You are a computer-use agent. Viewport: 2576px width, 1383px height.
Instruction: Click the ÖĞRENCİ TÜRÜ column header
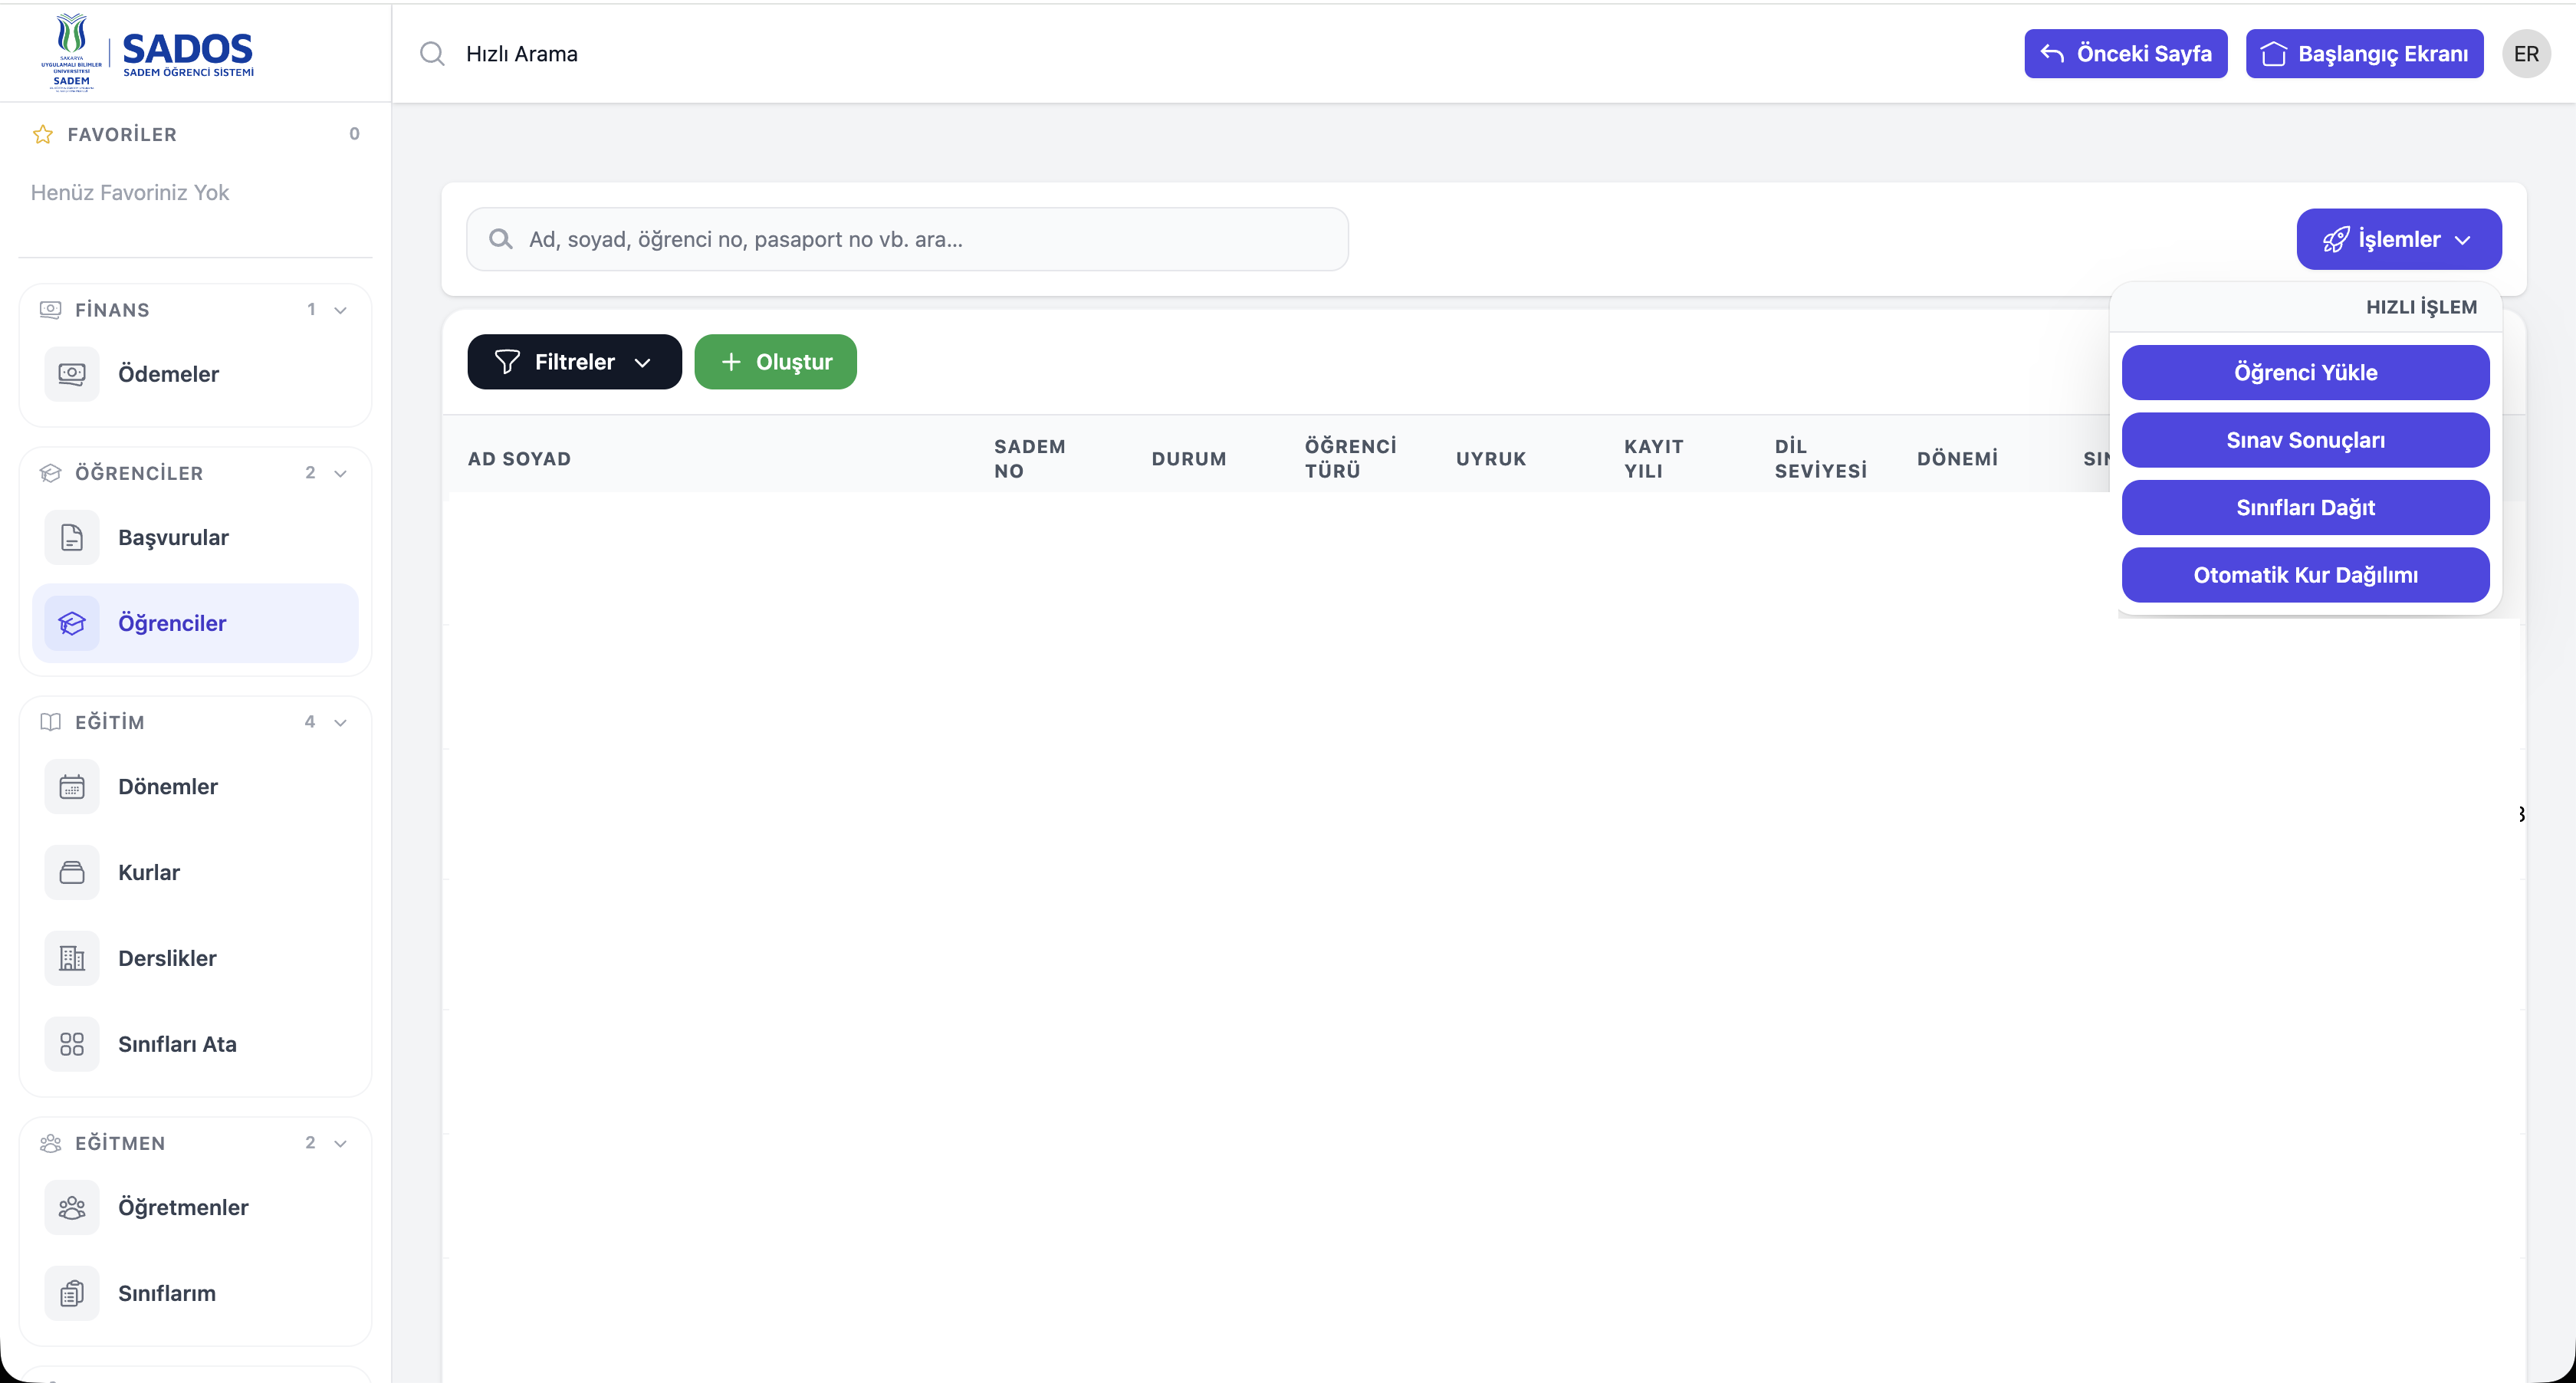coord(1350,459)
